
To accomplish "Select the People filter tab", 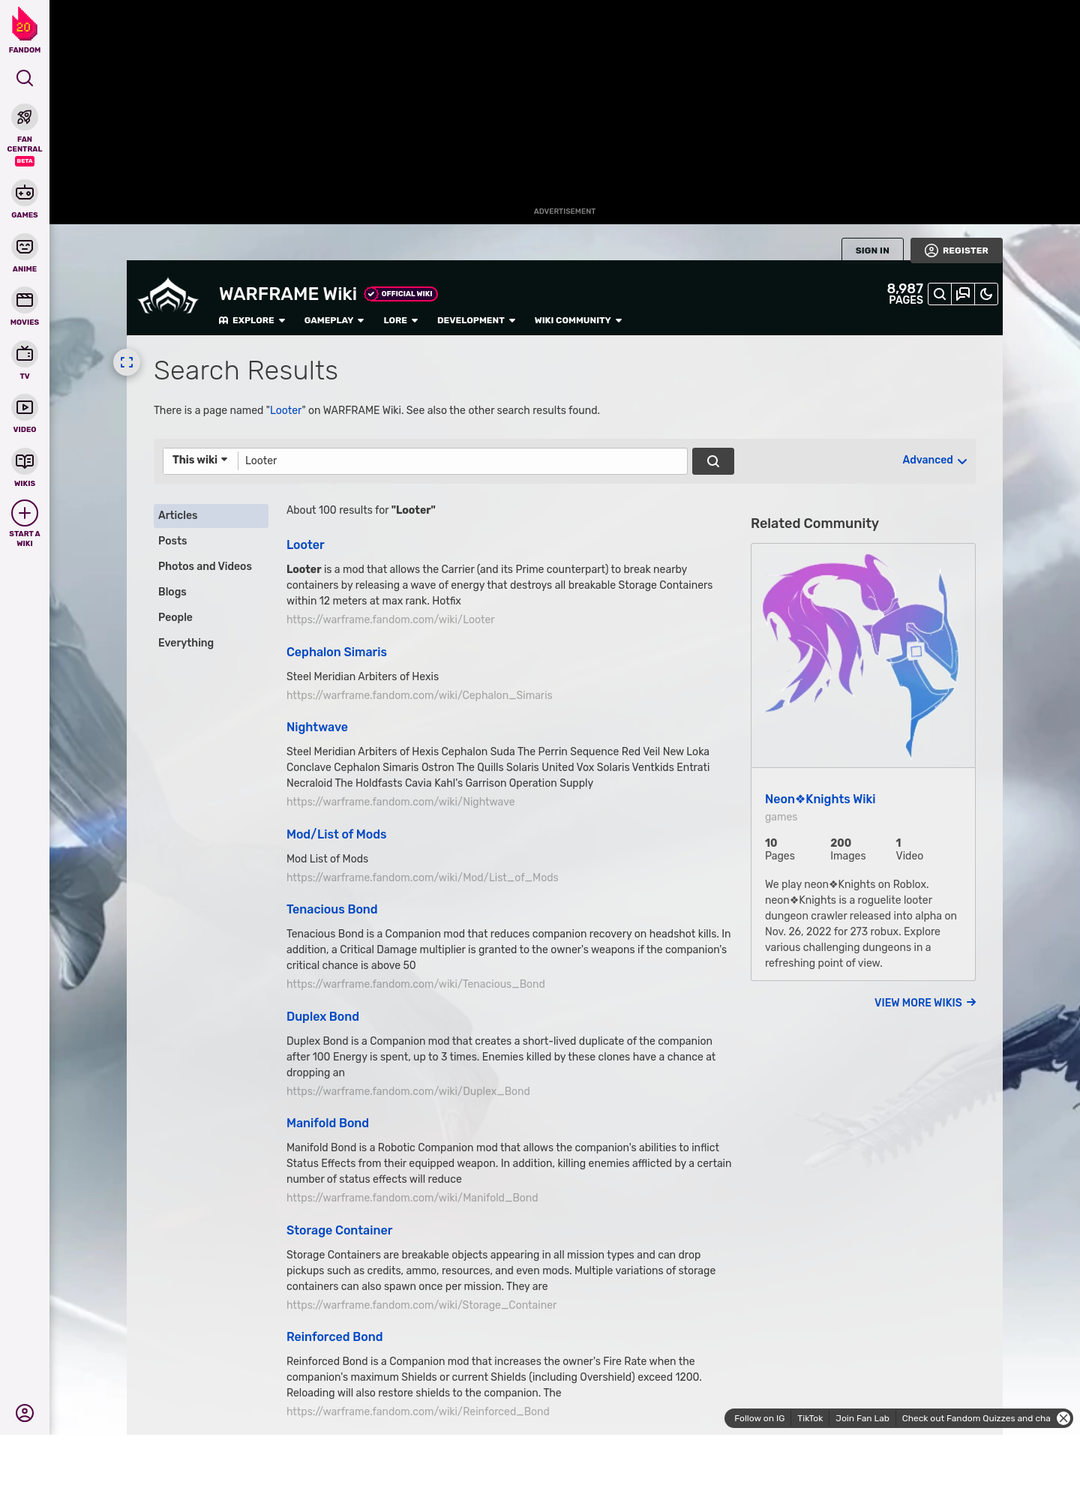I will click(x=211, y=617).
